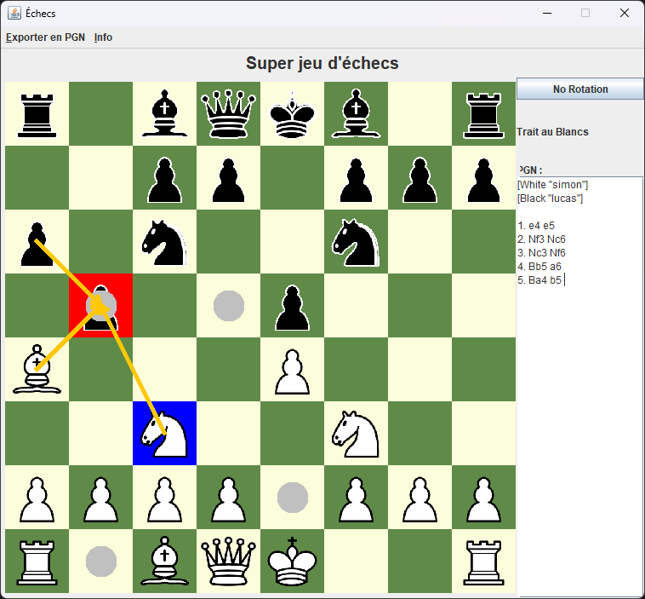Open the Info menu
The width and height of the screenshot is (645, 599).
103,37
